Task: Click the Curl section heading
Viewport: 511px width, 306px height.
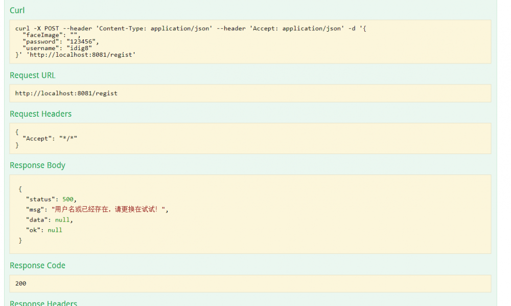Action: click(x=17, y=10)
